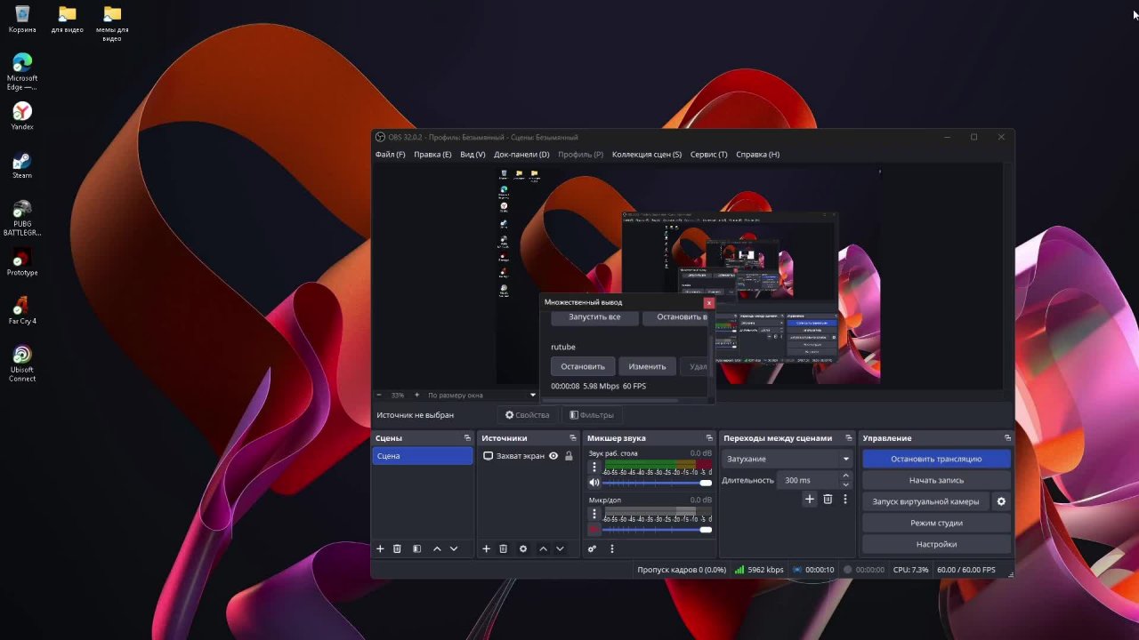Image resolution: width=1139 pixels, height=640 pixels.
Task: Increase transition duration with up arrow
Action: pyautogui.click(x=845, y=476)
